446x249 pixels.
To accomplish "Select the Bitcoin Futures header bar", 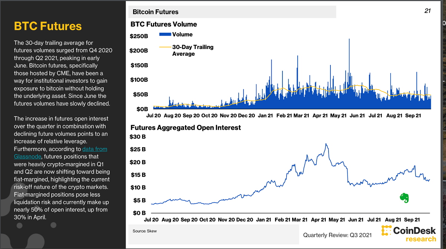I will coord(232,12).
